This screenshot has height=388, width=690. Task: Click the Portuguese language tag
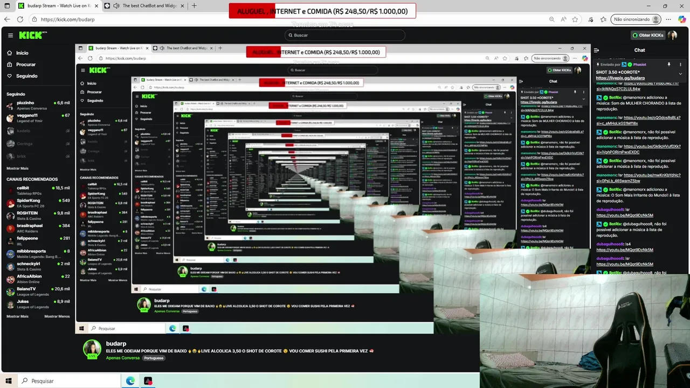pyautogui.click(x=154, y=358)
